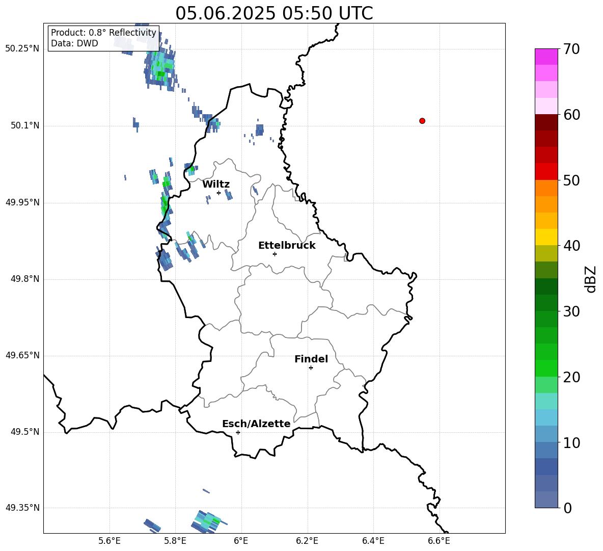Screen dimensions: 603x551
Task: Click the 10 colorbar tick value
Action: click(x=571, y=443)
